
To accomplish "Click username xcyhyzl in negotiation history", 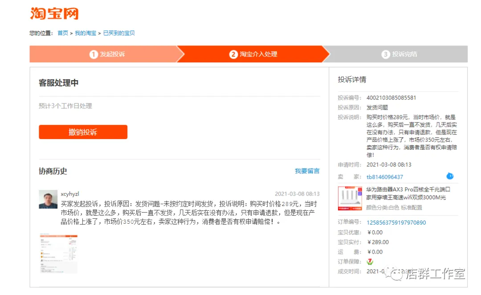I will (70, 194).
